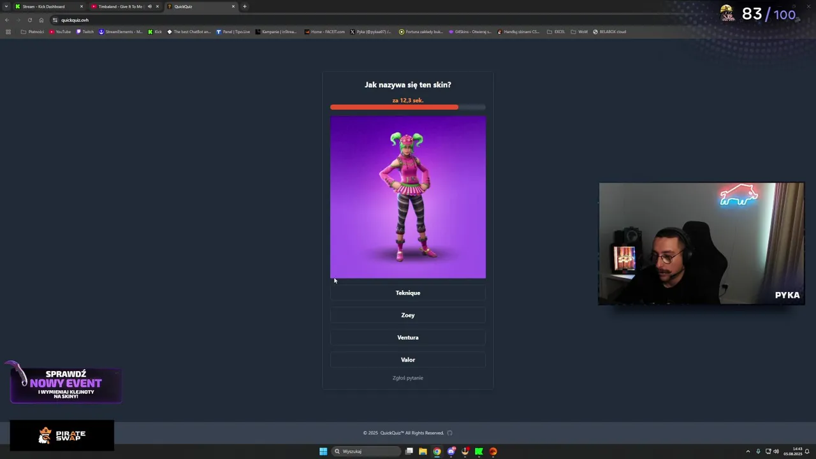
Task: Choose Zoey as the skin name
Action: click(x=408, y=315)
